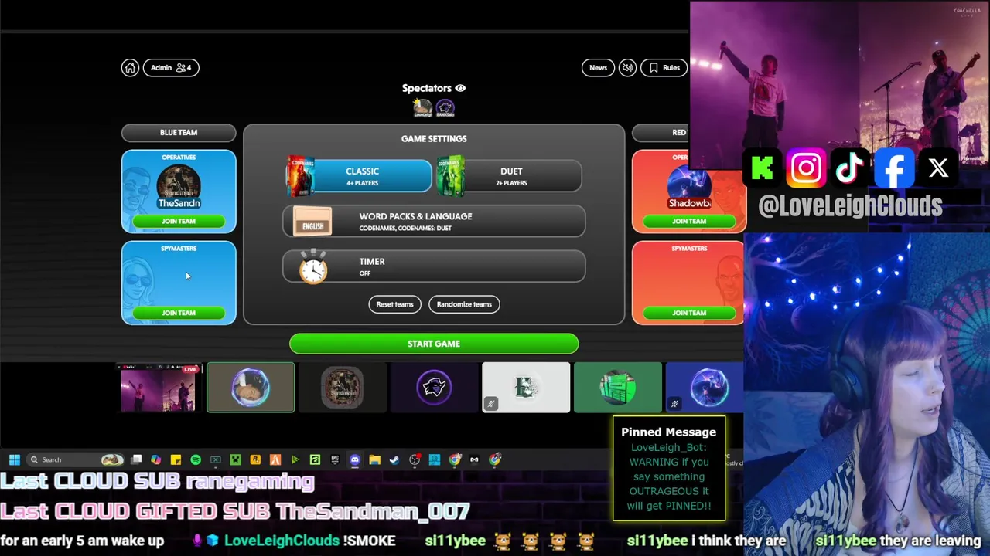Open Task View from taskbar
Image resolution: width=990 pixels, height=556 pixels.
pyautogui.click(x=136, y=459)
